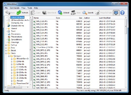
Task: Collapse the Qianqian folder
Action: [x=9, y=56]
